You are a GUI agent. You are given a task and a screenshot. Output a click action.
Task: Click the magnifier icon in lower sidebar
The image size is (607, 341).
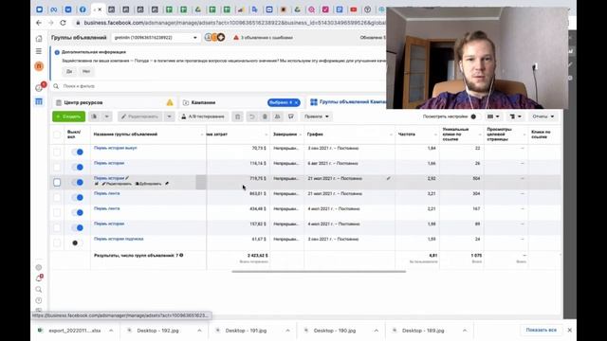pos(39,289)
